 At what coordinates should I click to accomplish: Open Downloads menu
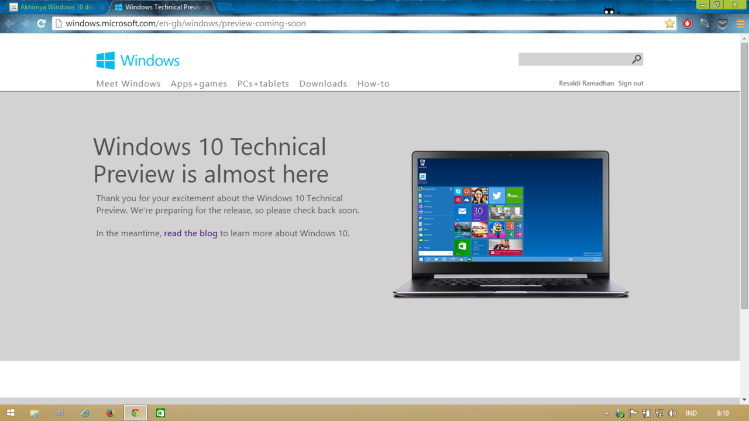pos(323,84)
